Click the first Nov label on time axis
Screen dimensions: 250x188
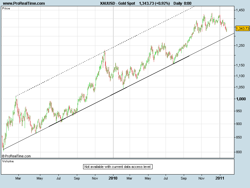pos(95,178)
